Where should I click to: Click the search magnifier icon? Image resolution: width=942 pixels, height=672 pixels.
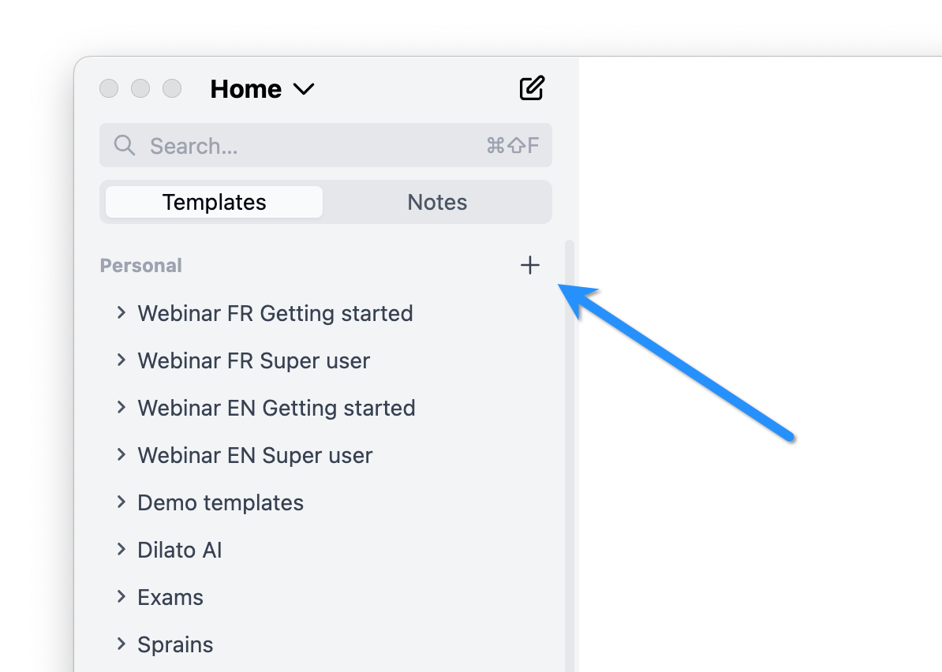(x=124, y=145)
